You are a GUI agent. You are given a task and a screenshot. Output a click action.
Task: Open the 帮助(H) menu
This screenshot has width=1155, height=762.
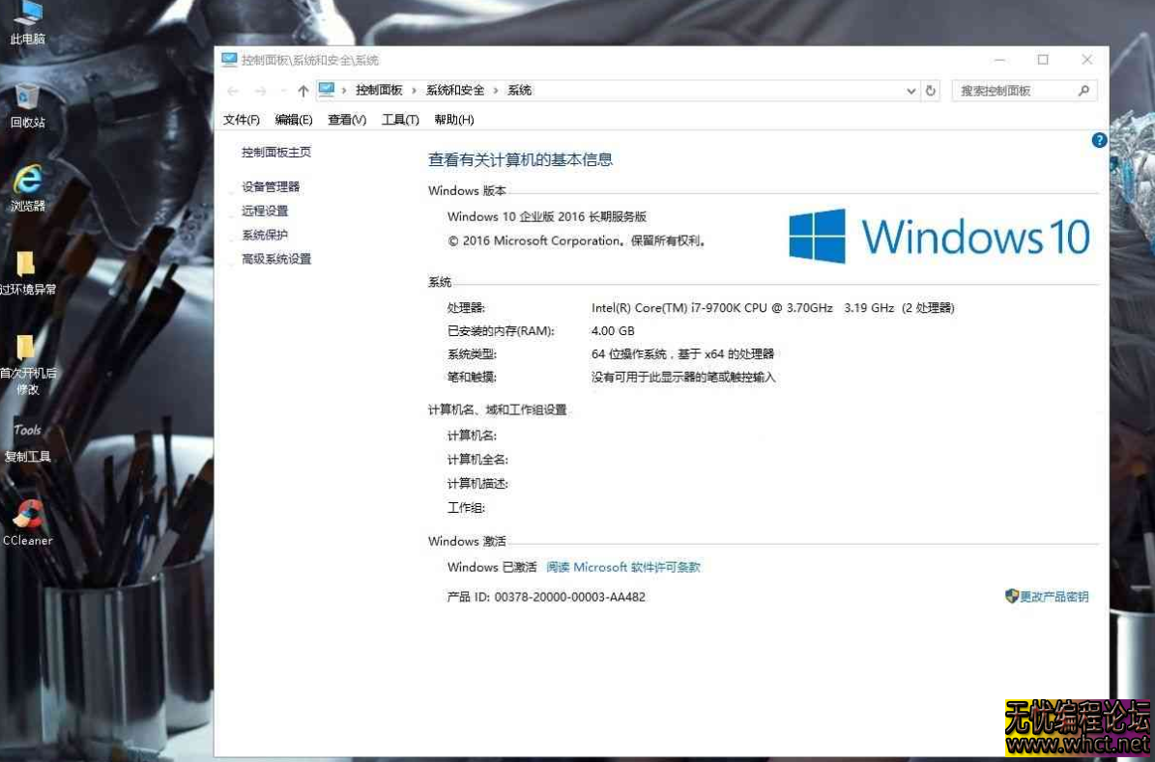tap(453, 119)
